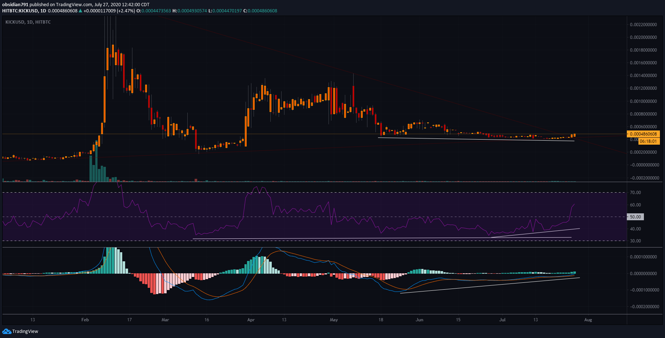Click the RSI 50.00 level label

point(635,217)
